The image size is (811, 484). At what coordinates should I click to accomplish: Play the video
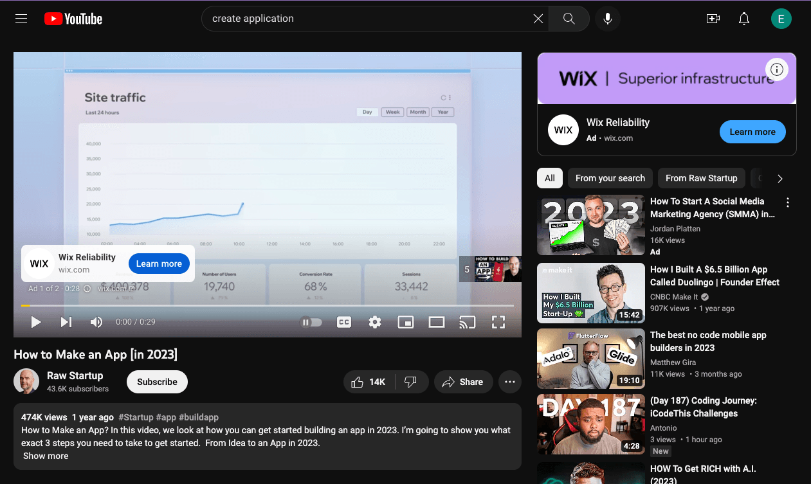coord(36,322)
